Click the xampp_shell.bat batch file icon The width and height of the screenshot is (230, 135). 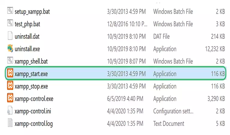click(10, 61)
